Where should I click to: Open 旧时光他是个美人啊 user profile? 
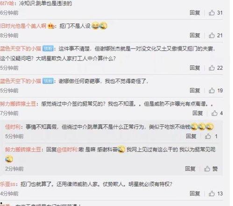[x=23, y=26]
